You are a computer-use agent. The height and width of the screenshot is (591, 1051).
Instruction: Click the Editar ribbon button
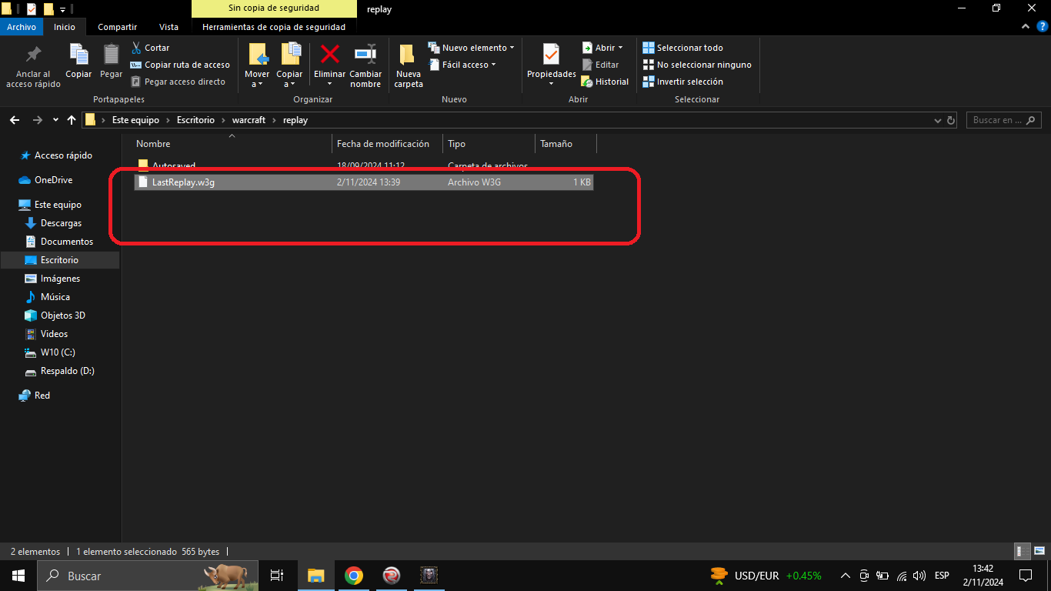pyautogui.click(x=600, y=65)
